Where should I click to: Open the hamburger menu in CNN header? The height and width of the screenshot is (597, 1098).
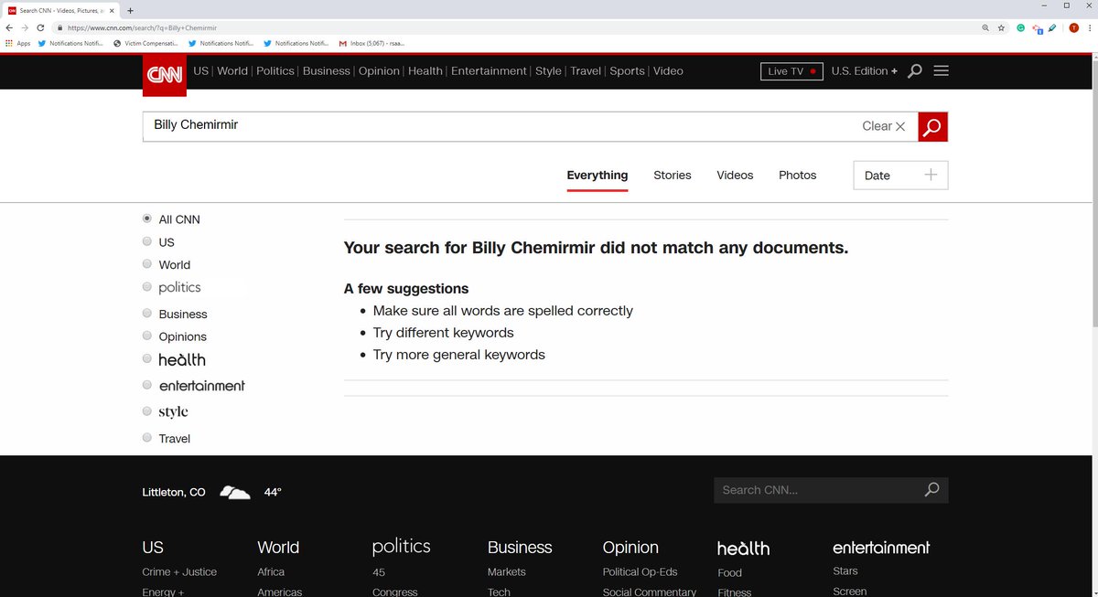tap(942, 70)
